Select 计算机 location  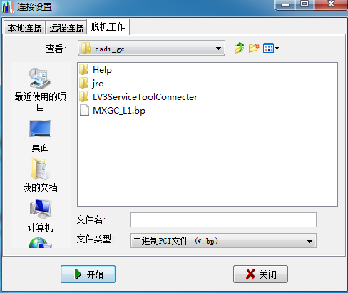click(41, 216)
